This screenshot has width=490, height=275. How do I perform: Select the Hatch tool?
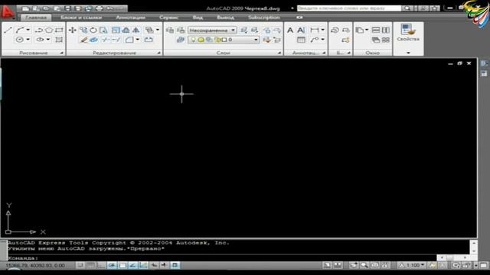tap(59, 40)
